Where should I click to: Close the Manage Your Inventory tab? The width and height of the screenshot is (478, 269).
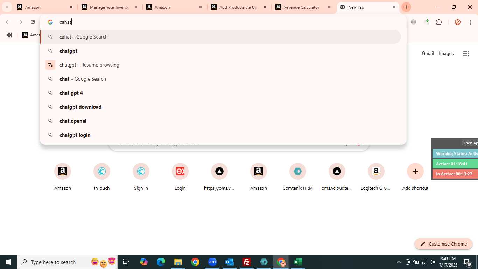(136, 7)
